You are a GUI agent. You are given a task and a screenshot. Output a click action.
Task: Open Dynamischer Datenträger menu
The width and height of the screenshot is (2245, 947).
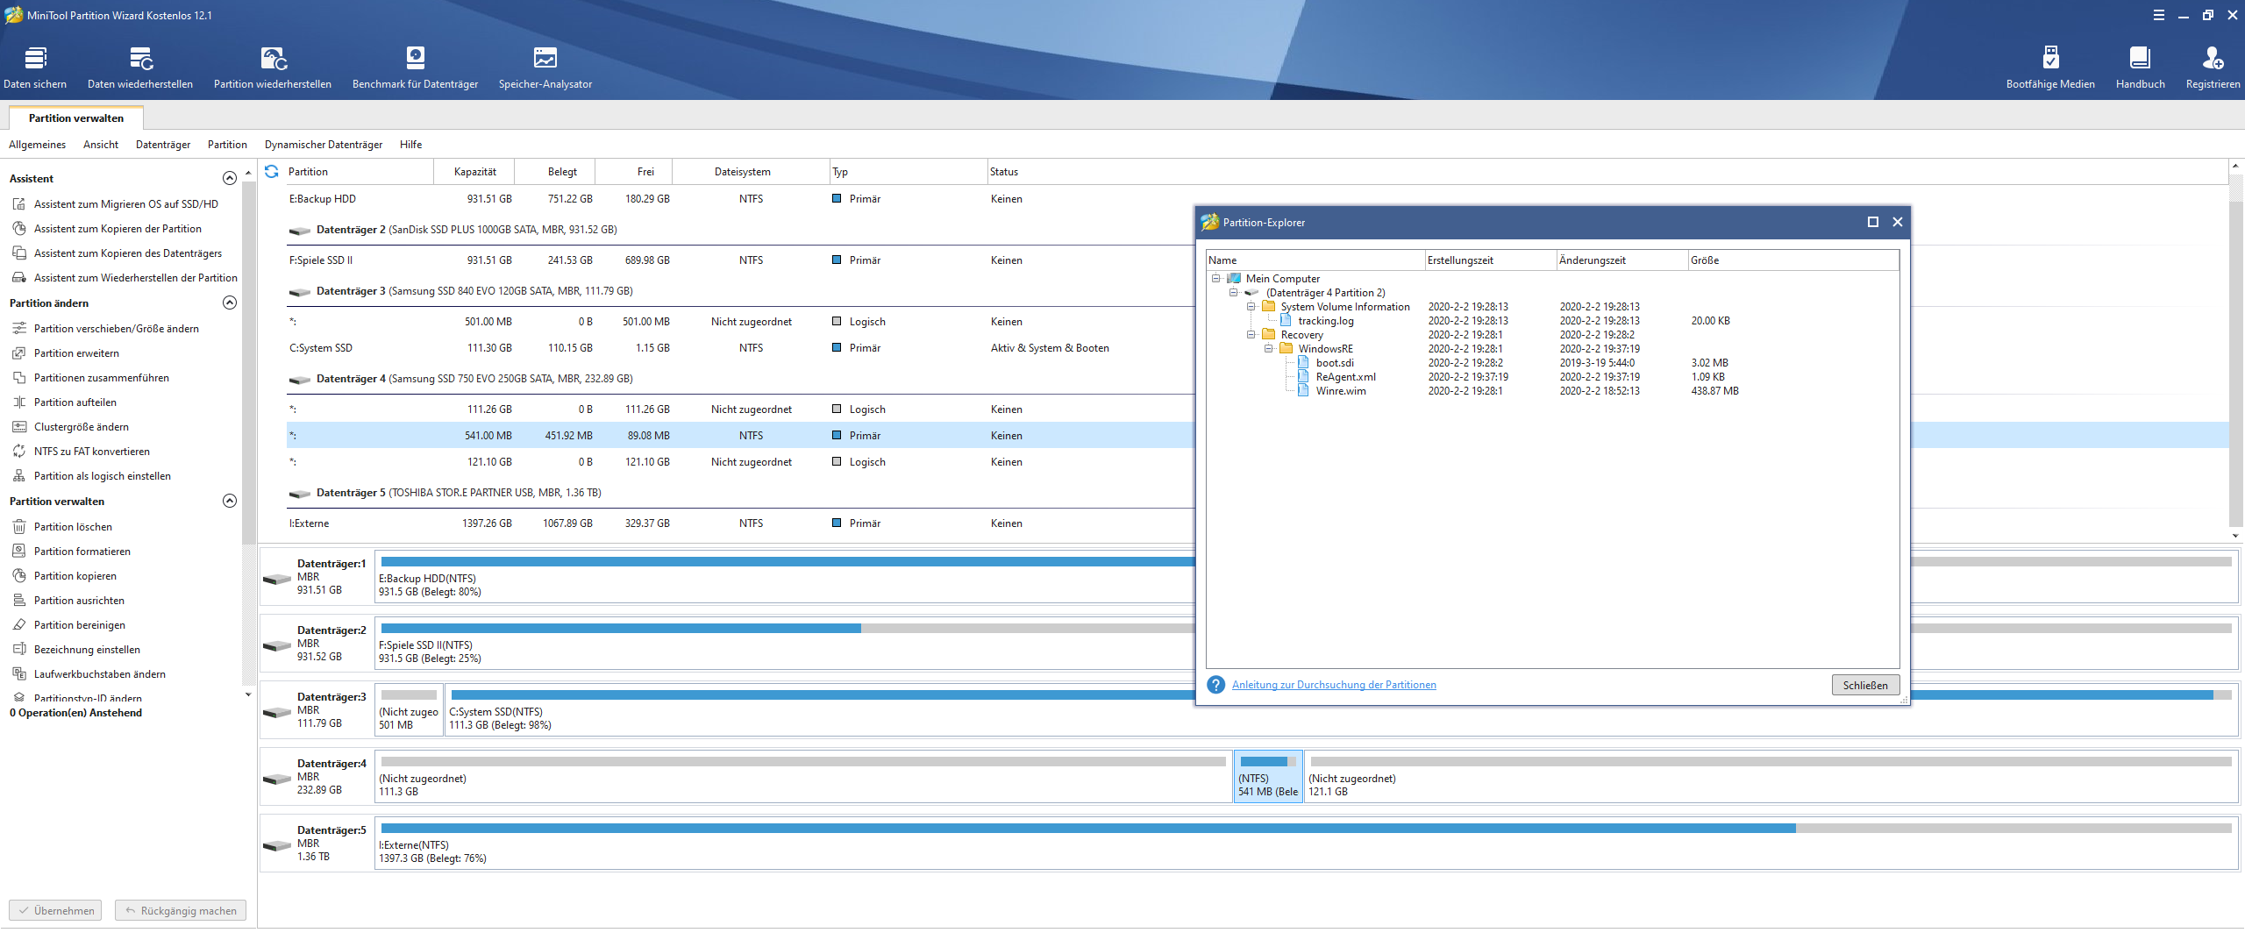(324, 145)
